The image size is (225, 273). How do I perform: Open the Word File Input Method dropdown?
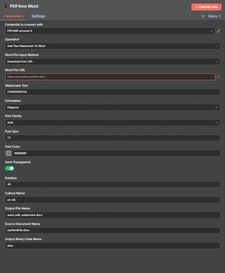pyautogui.click(x=113, y=62)
